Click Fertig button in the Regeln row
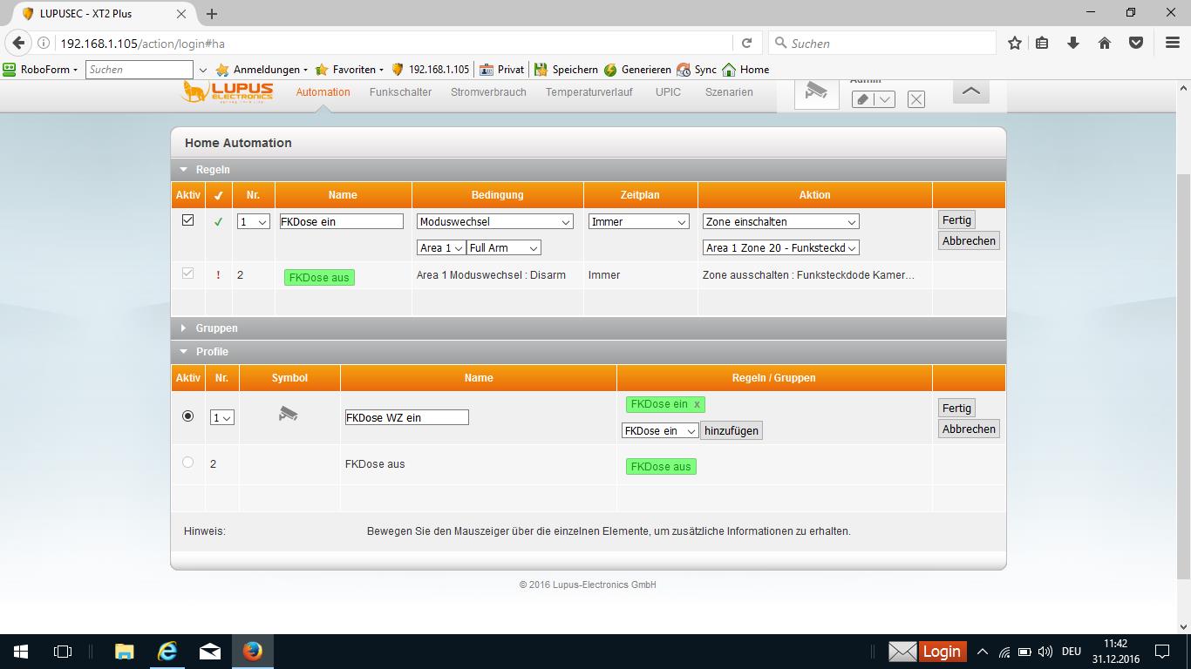This screenshot has width=1191, height=669. (x=956, y=220)
